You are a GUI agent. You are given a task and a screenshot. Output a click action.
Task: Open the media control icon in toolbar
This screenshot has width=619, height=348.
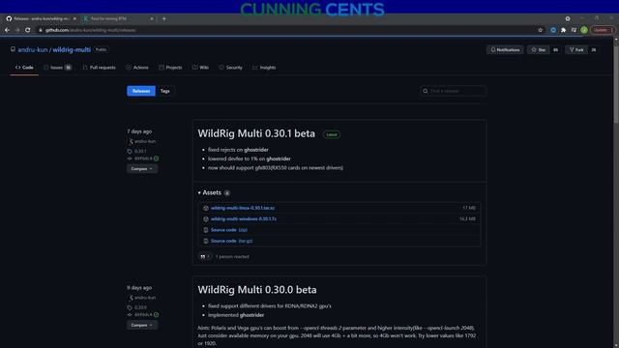click(574, 30)
